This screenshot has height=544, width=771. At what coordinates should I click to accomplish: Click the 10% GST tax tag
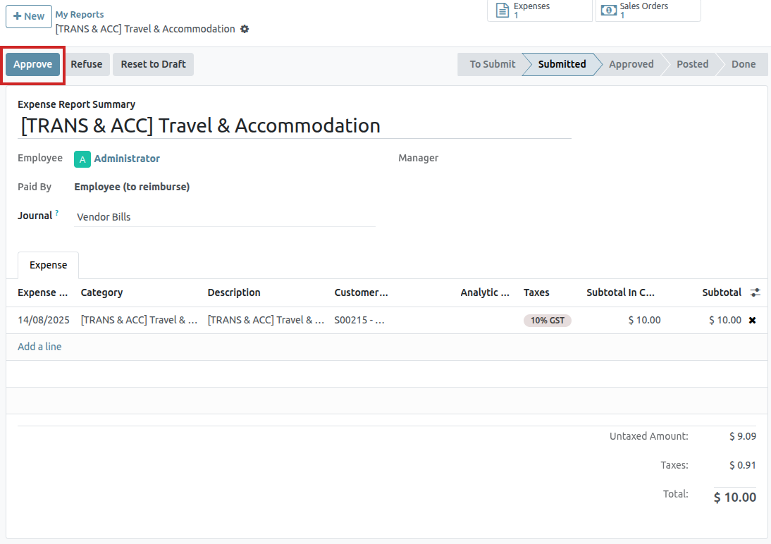click(x=548, y=320)
